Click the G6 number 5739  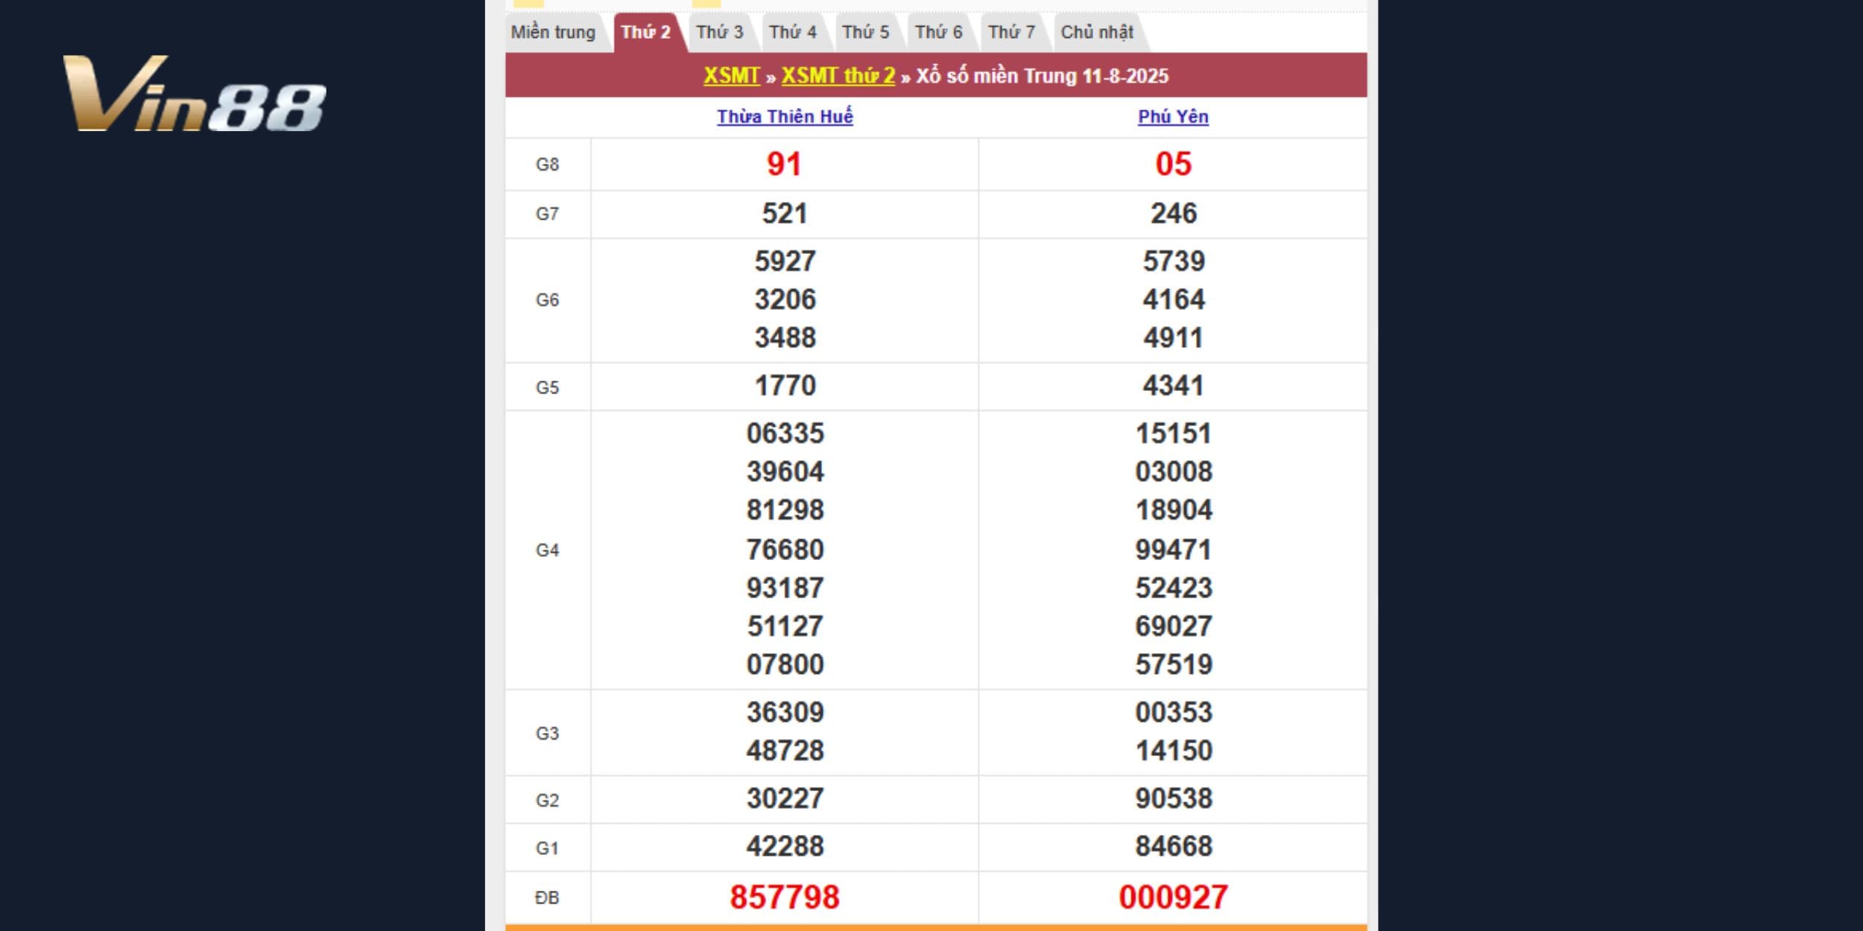[x=1174, y=261]
